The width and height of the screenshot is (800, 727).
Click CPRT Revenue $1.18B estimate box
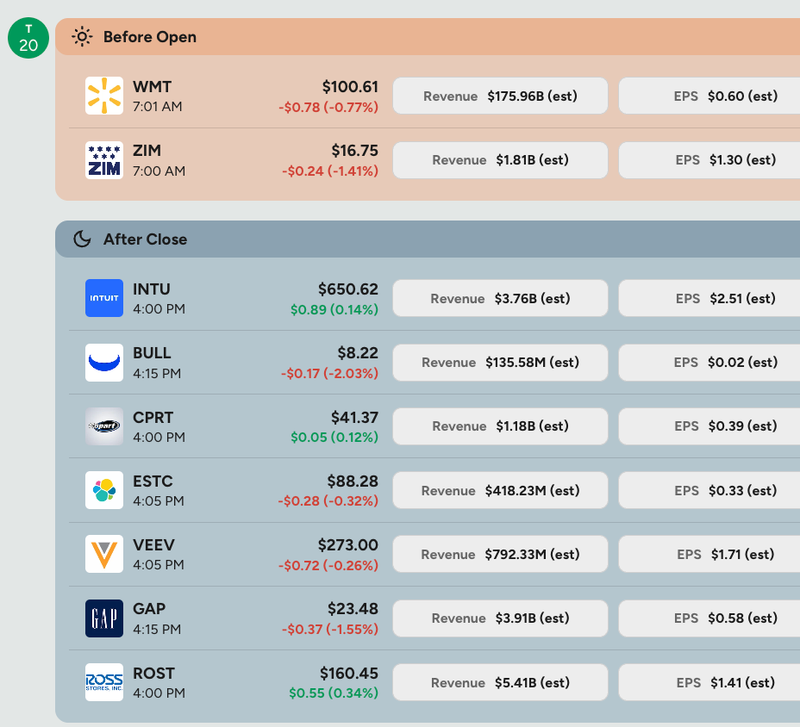[x=500, y=426]
